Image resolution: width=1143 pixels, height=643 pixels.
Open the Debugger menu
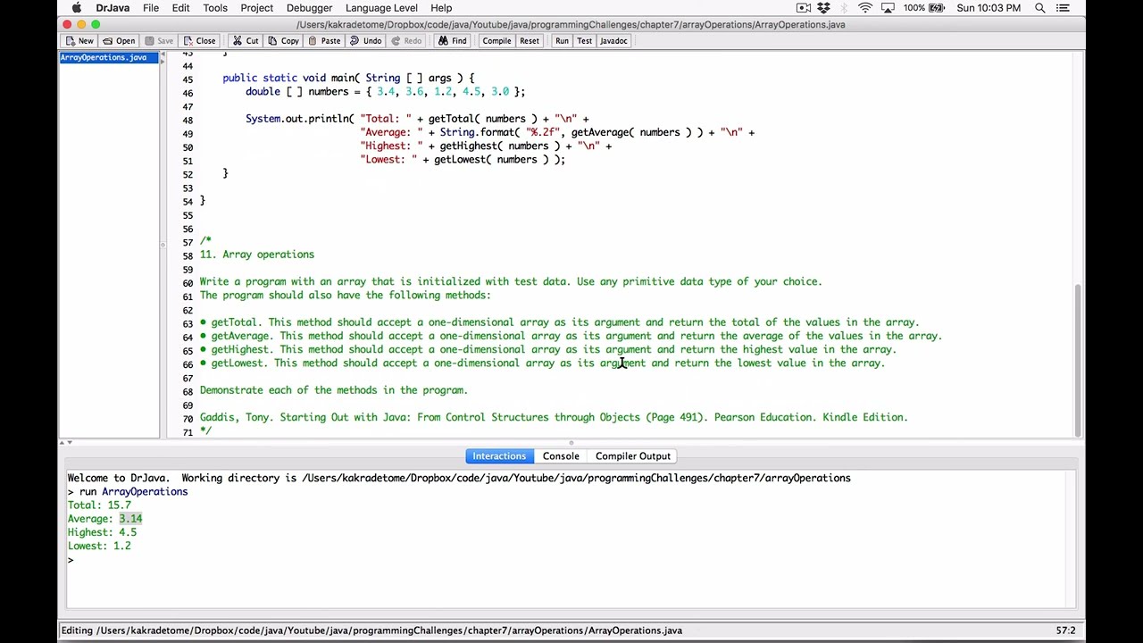[x=309, y=8]
